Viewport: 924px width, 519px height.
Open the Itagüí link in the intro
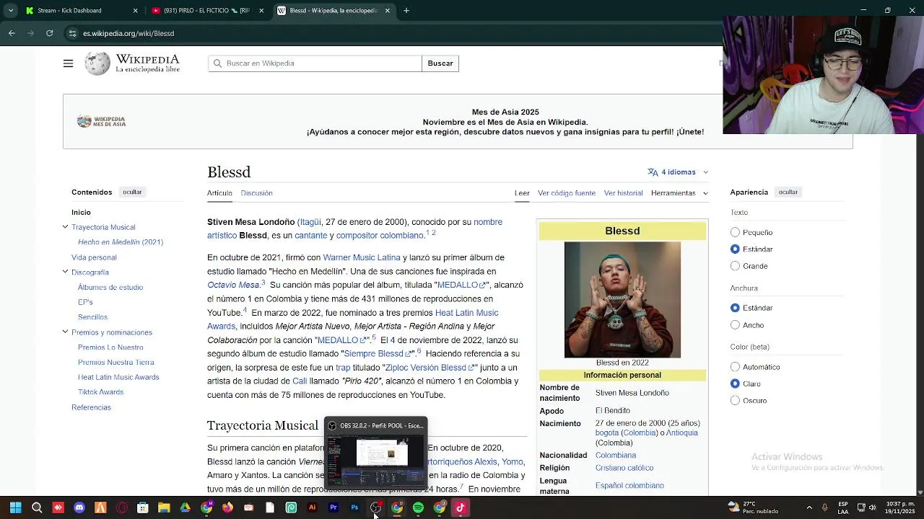point(310,222)
